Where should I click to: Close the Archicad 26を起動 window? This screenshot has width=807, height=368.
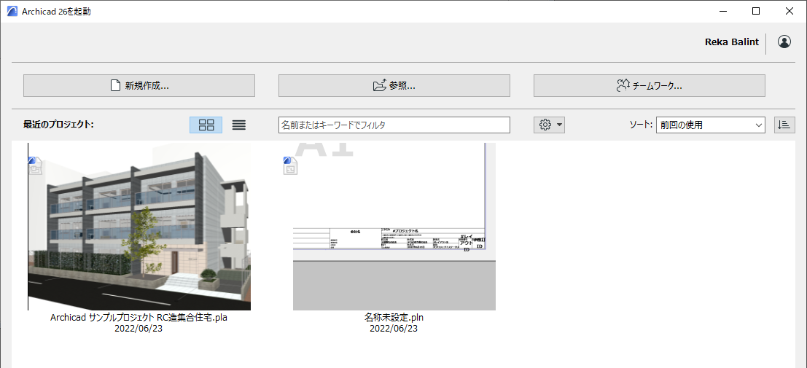[790, 12]
